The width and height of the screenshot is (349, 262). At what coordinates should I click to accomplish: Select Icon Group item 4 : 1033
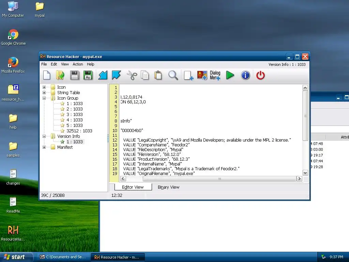coord(75,120)
